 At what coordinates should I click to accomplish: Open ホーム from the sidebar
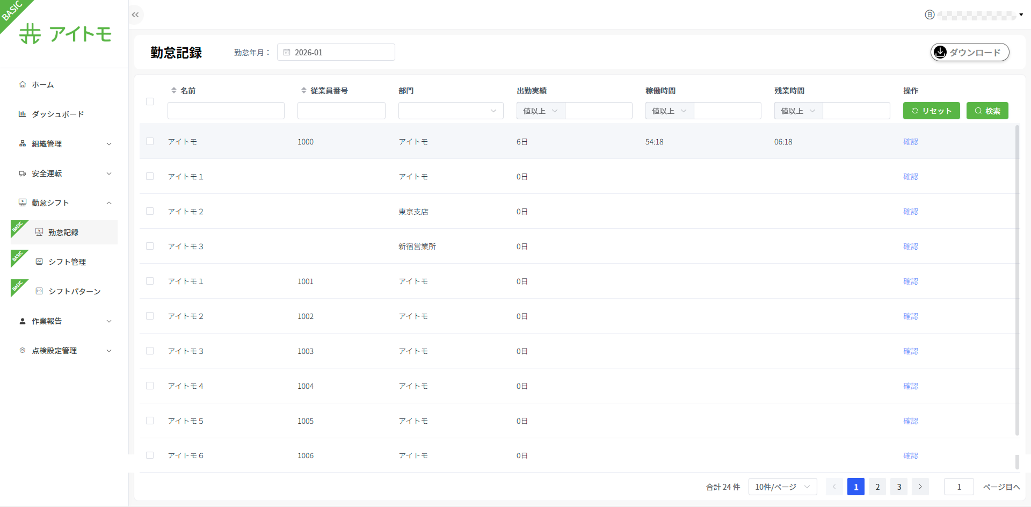coord(42,85)
